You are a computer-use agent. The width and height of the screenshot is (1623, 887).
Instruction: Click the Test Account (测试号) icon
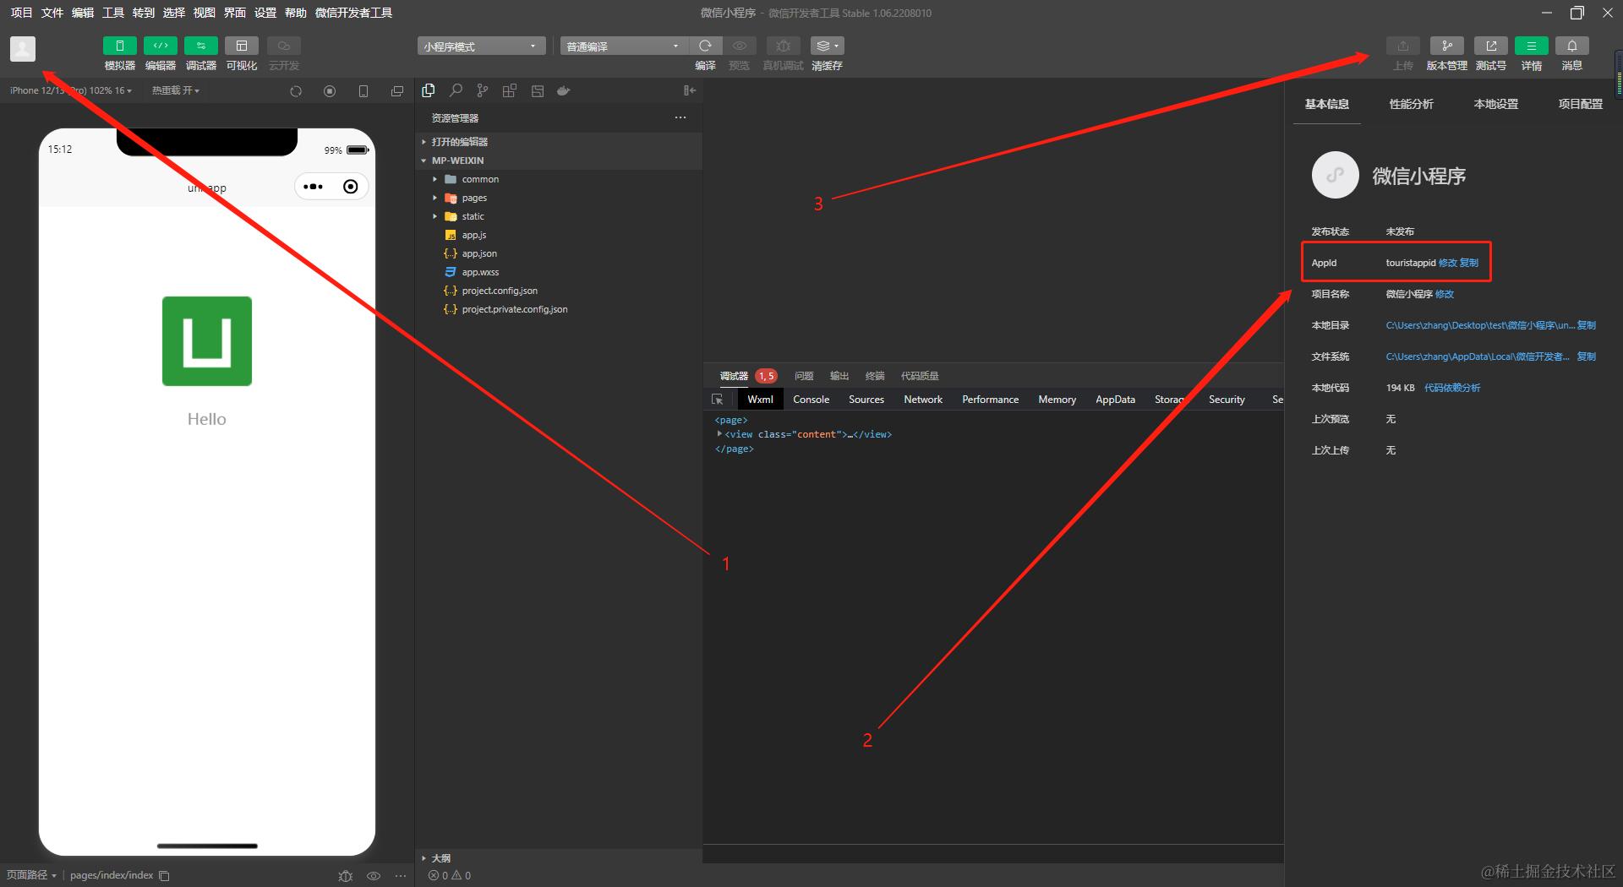point(1491,46)
